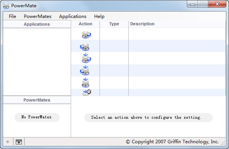Click the Type column header
229x149 pixels.
114,24
